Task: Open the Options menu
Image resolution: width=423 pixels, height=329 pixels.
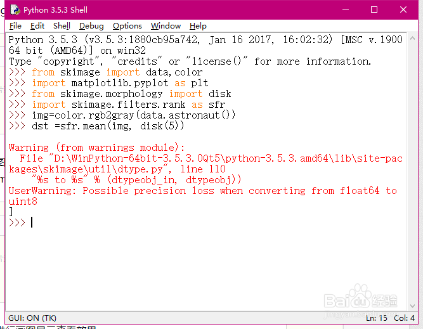Action: (127, 26)
